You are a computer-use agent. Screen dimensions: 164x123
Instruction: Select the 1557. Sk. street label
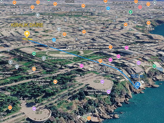11,14
